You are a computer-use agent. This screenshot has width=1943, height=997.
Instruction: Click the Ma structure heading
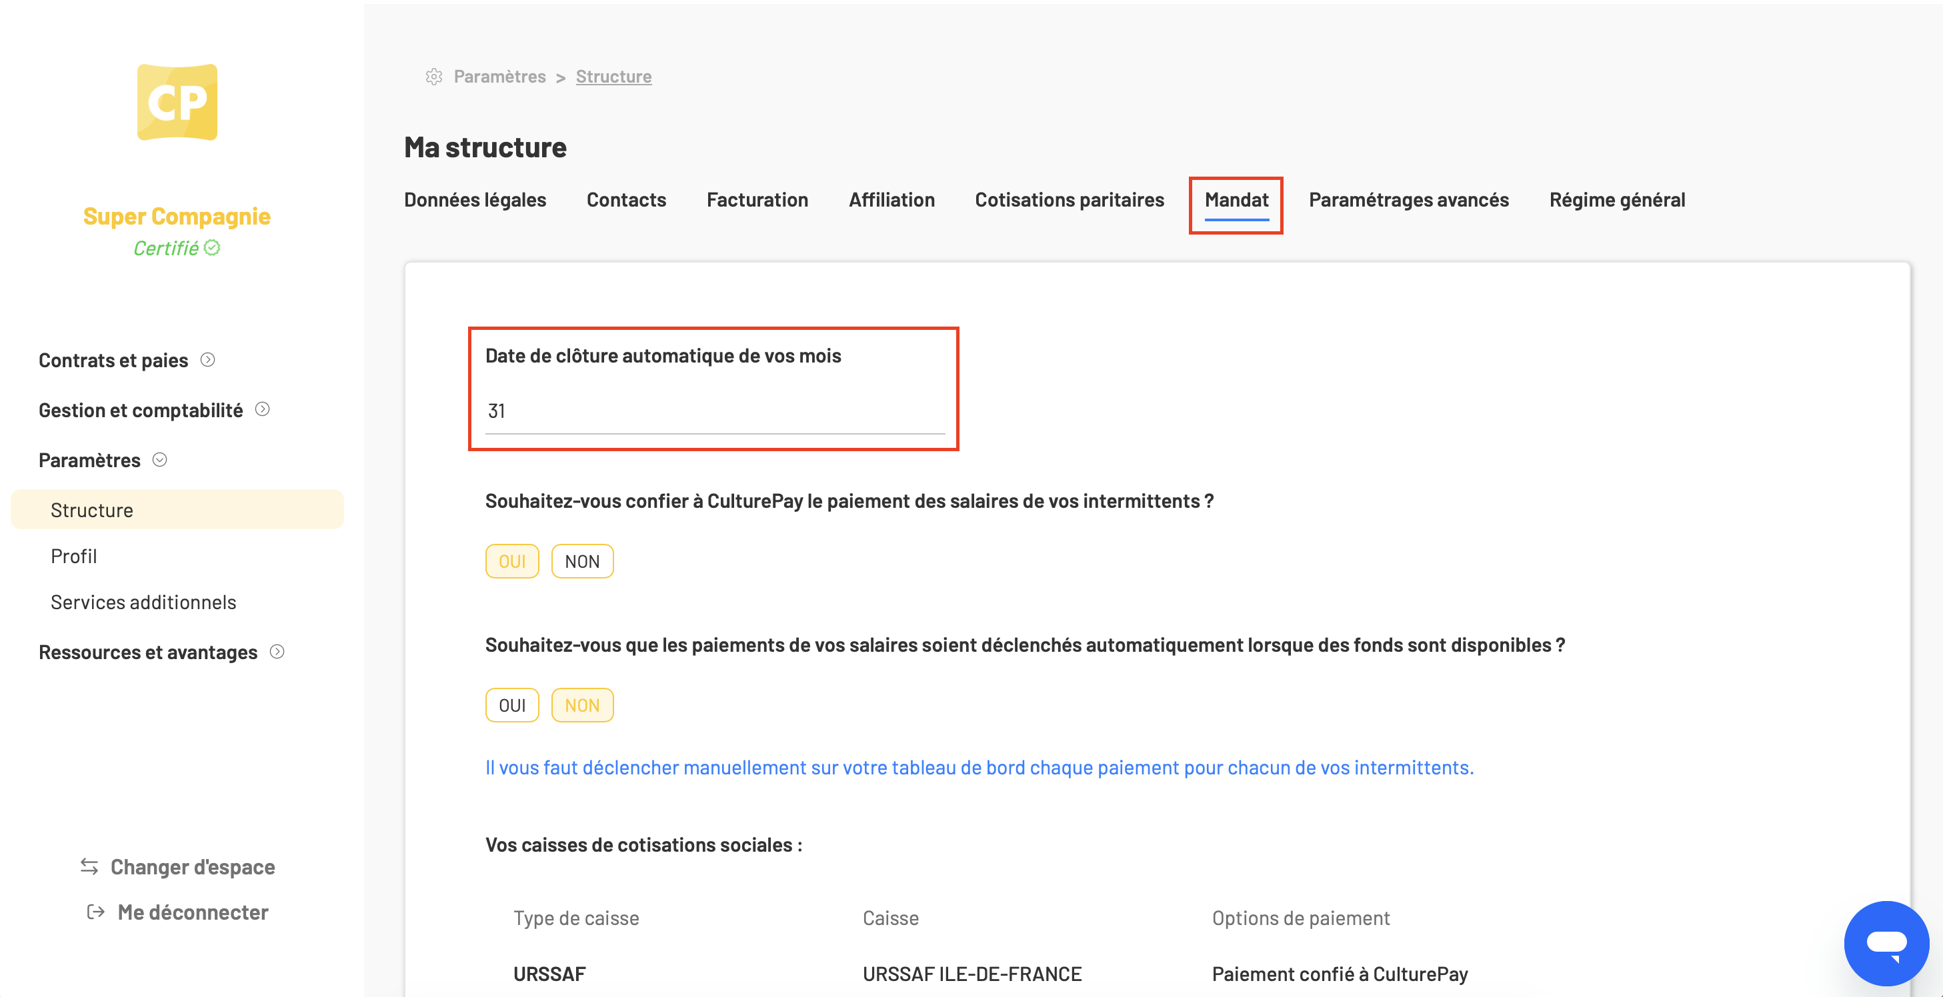(485, 147)
